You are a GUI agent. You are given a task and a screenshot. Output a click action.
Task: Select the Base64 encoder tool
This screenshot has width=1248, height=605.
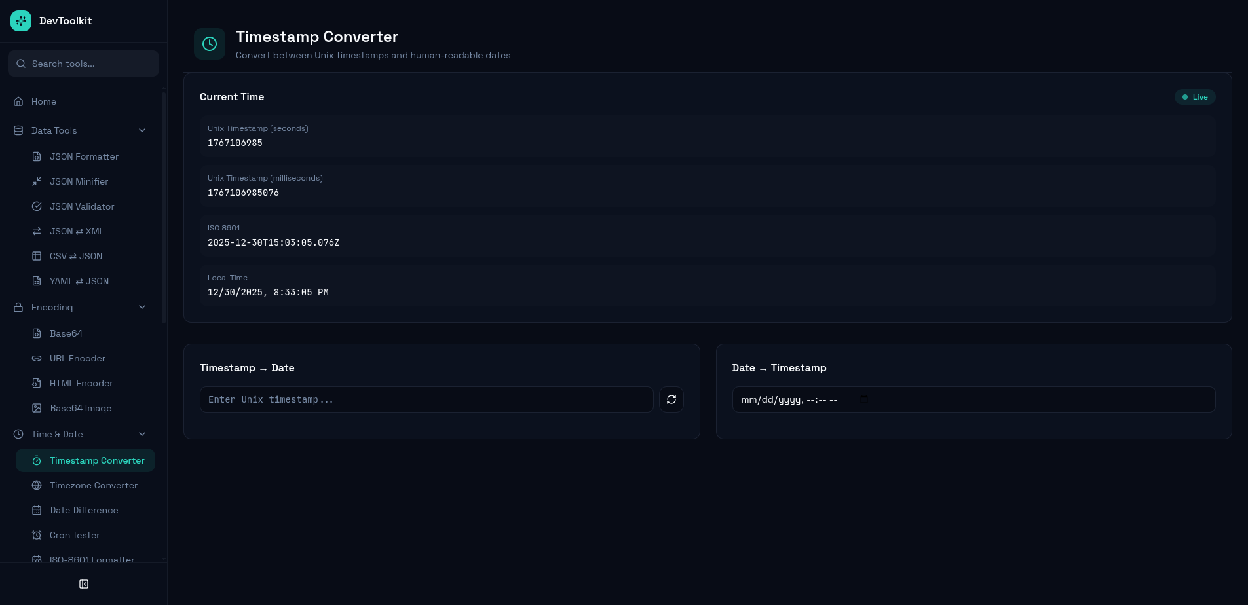[66, 333]
